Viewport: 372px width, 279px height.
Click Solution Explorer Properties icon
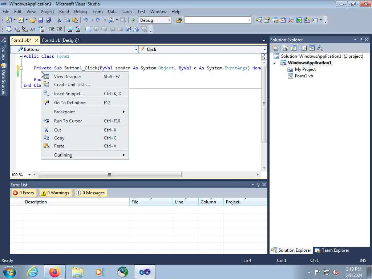tap(275, 48)
